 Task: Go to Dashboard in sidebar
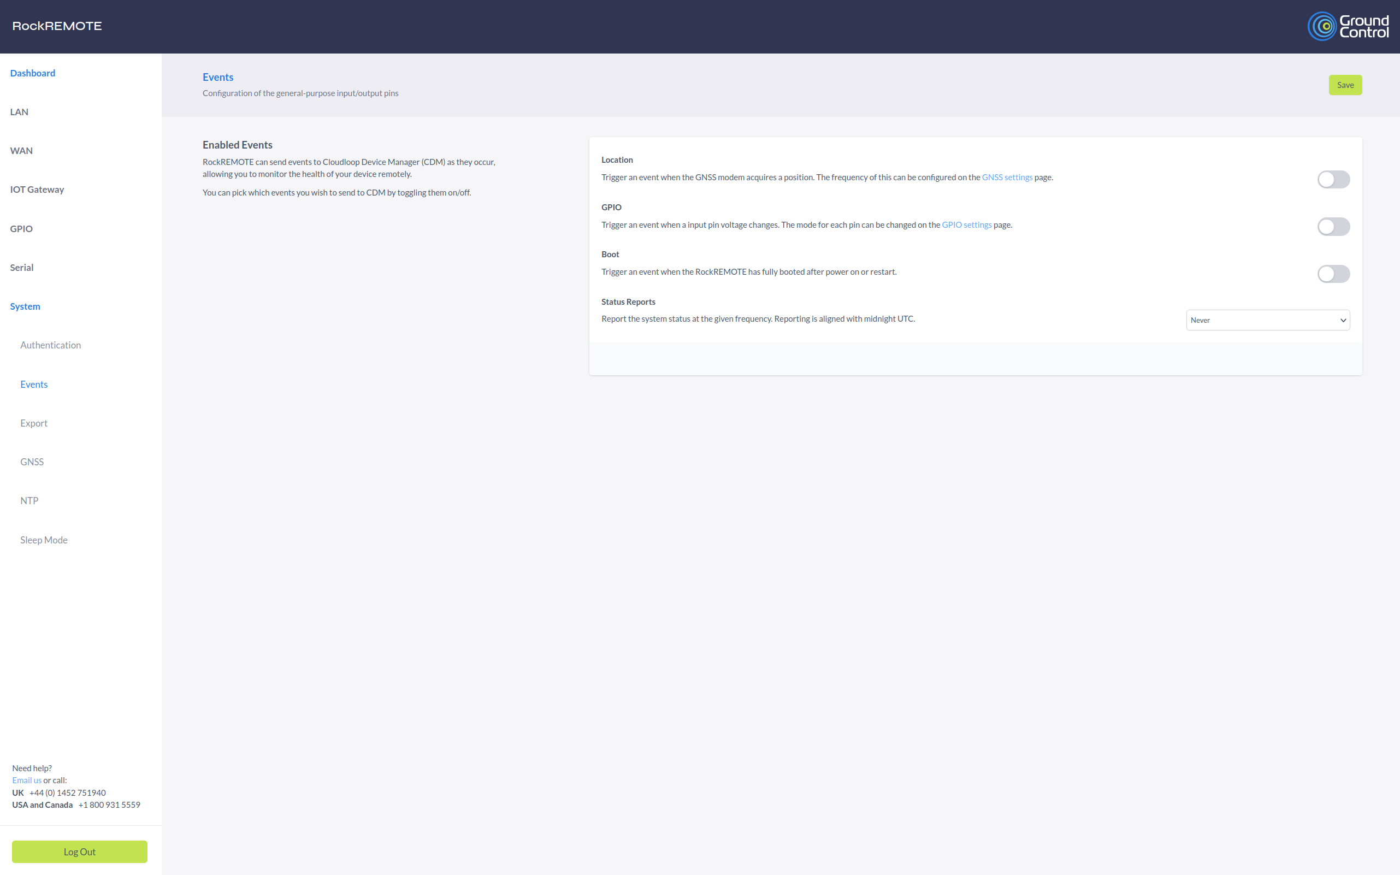point(32,73)
